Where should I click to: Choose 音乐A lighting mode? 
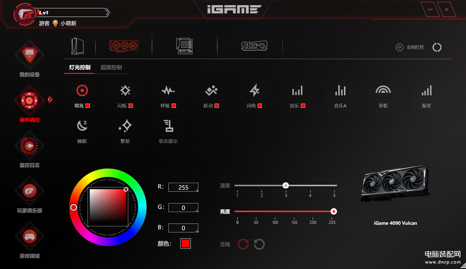pos(340,96)
